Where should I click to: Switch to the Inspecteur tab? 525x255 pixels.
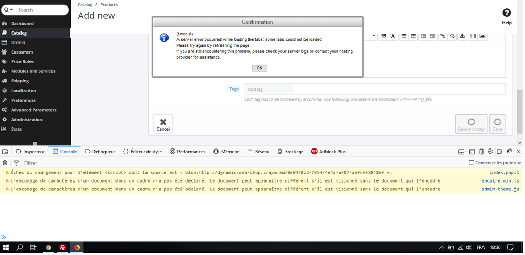click(x=30, y=152)
